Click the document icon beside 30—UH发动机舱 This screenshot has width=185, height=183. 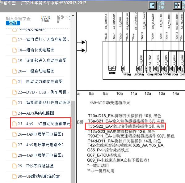(x=15, y=176)
